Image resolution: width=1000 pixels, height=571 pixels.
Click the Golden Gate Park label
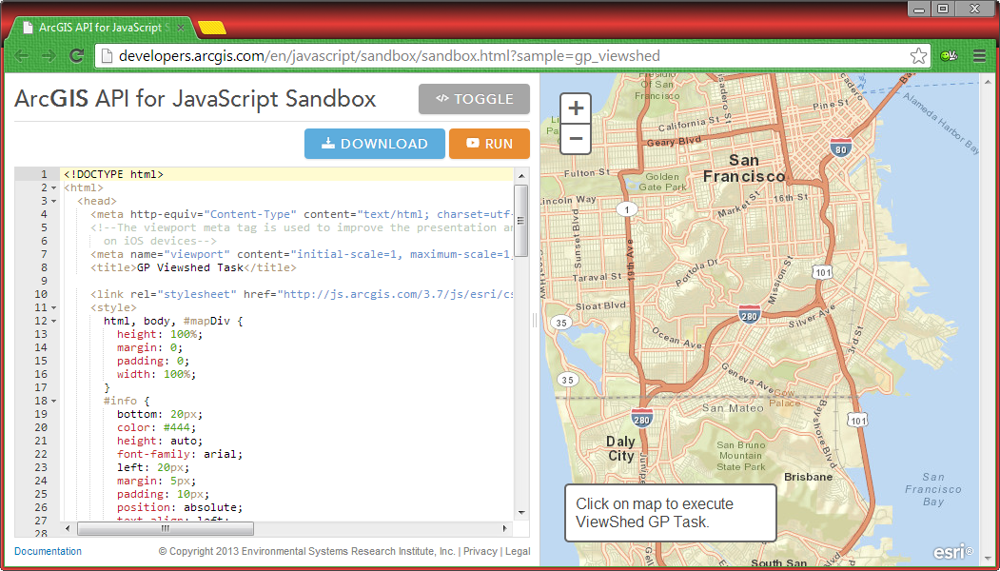point(663,182)
